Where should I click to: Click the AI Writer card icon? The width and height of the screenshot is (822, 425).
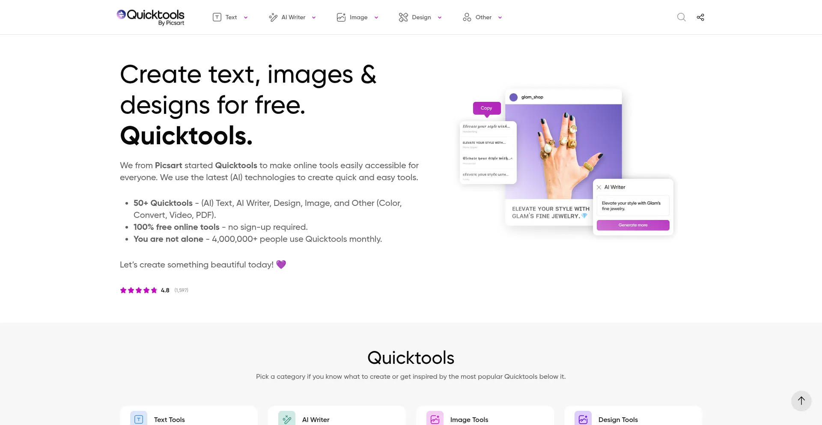[x=287, y=419]
